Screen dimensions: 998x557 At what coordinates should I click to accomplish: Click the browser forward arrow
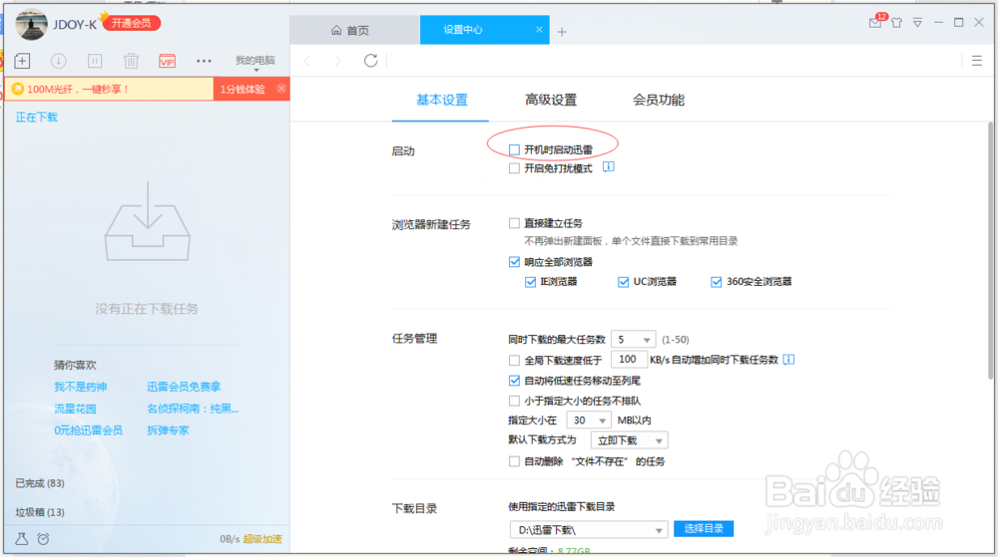337,61
